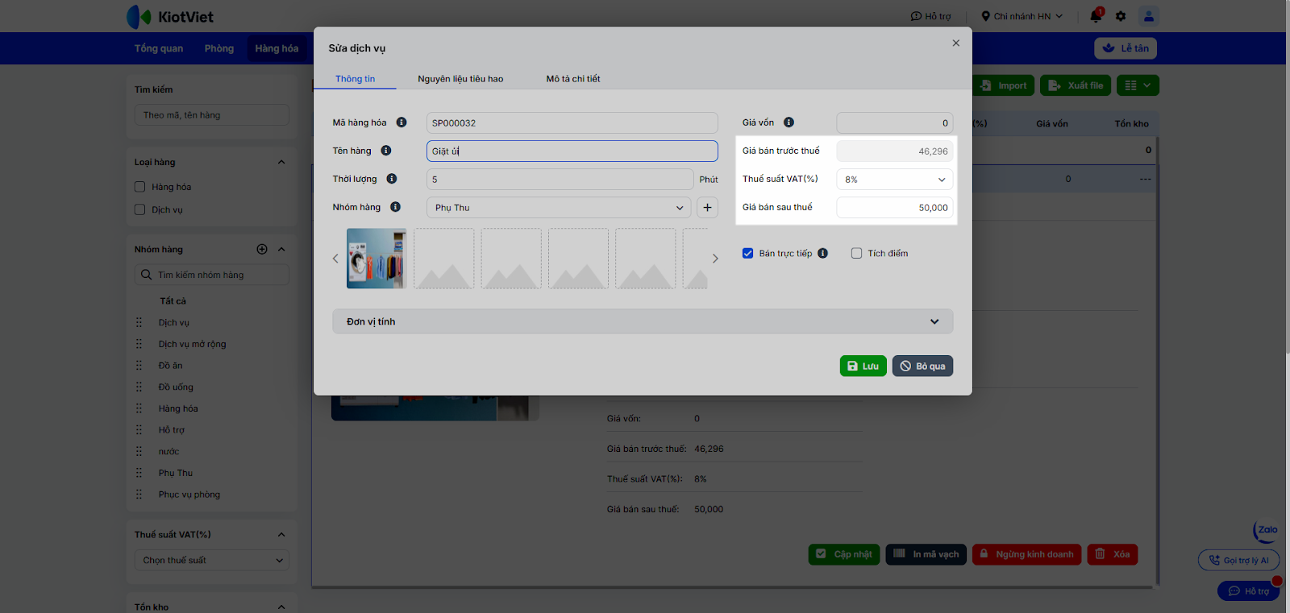Click Cập nhật button
Screen dimensions: 1290x613
coord(844,554)
